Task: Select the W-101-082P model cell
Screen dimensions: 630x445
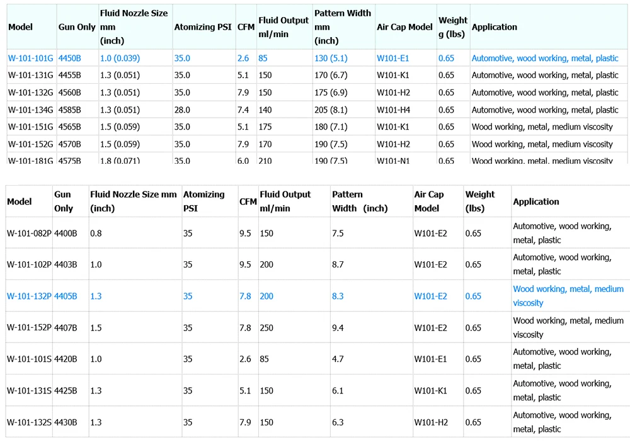Action: pos(29,233)
